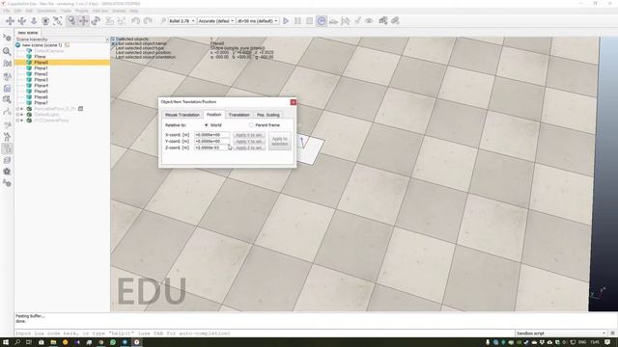Toggle path edit mode icon

[7, 112]
